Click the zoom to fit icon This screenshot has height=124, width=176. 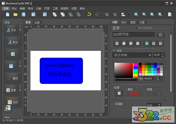(x=136, y=15)
